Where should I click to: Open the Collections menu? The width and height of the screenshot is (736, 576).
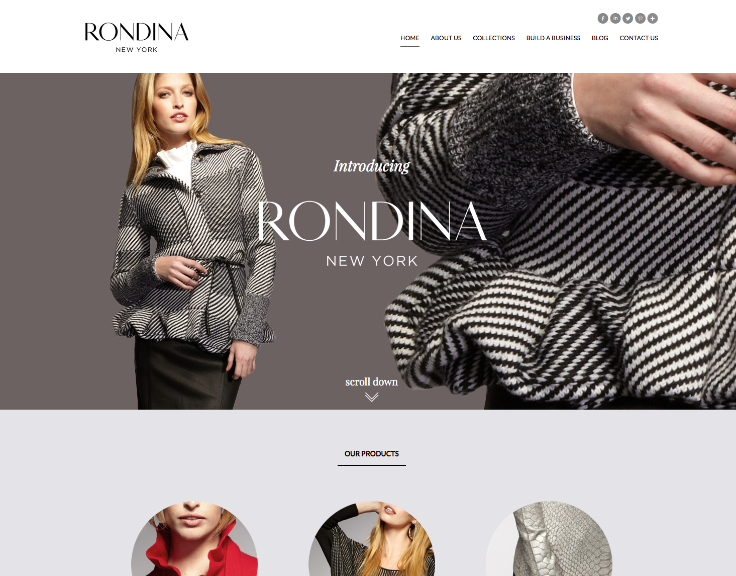[494, 38]
